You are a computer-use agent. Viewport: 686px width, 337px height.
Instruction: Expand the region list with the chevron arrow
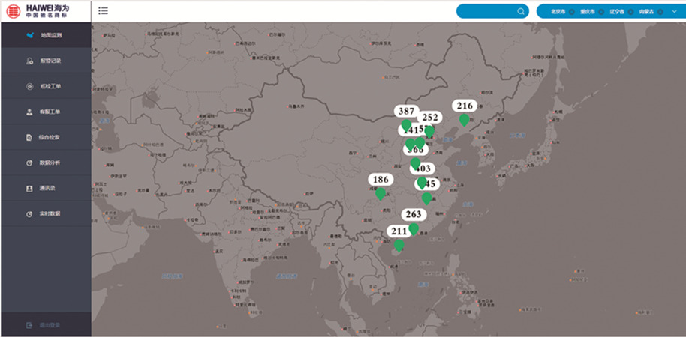coord(674,11)
